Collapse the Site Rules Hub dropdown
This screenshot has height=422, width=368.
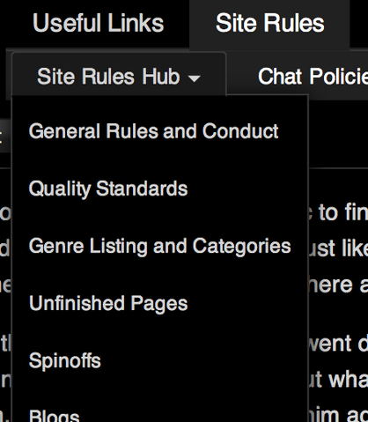pyautogui.click(x=119, y=76)
